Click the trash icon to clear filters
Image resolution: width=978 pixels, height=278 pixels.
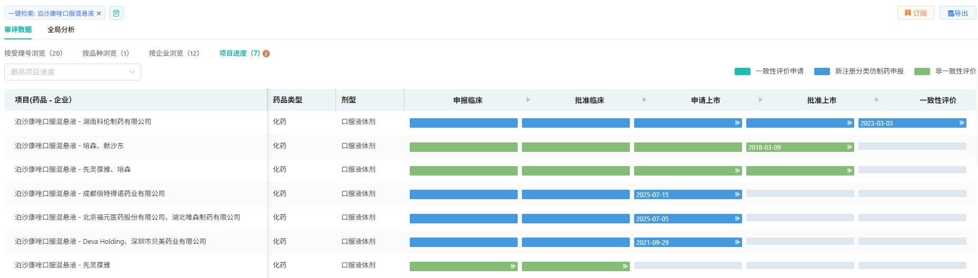(116, 13)
